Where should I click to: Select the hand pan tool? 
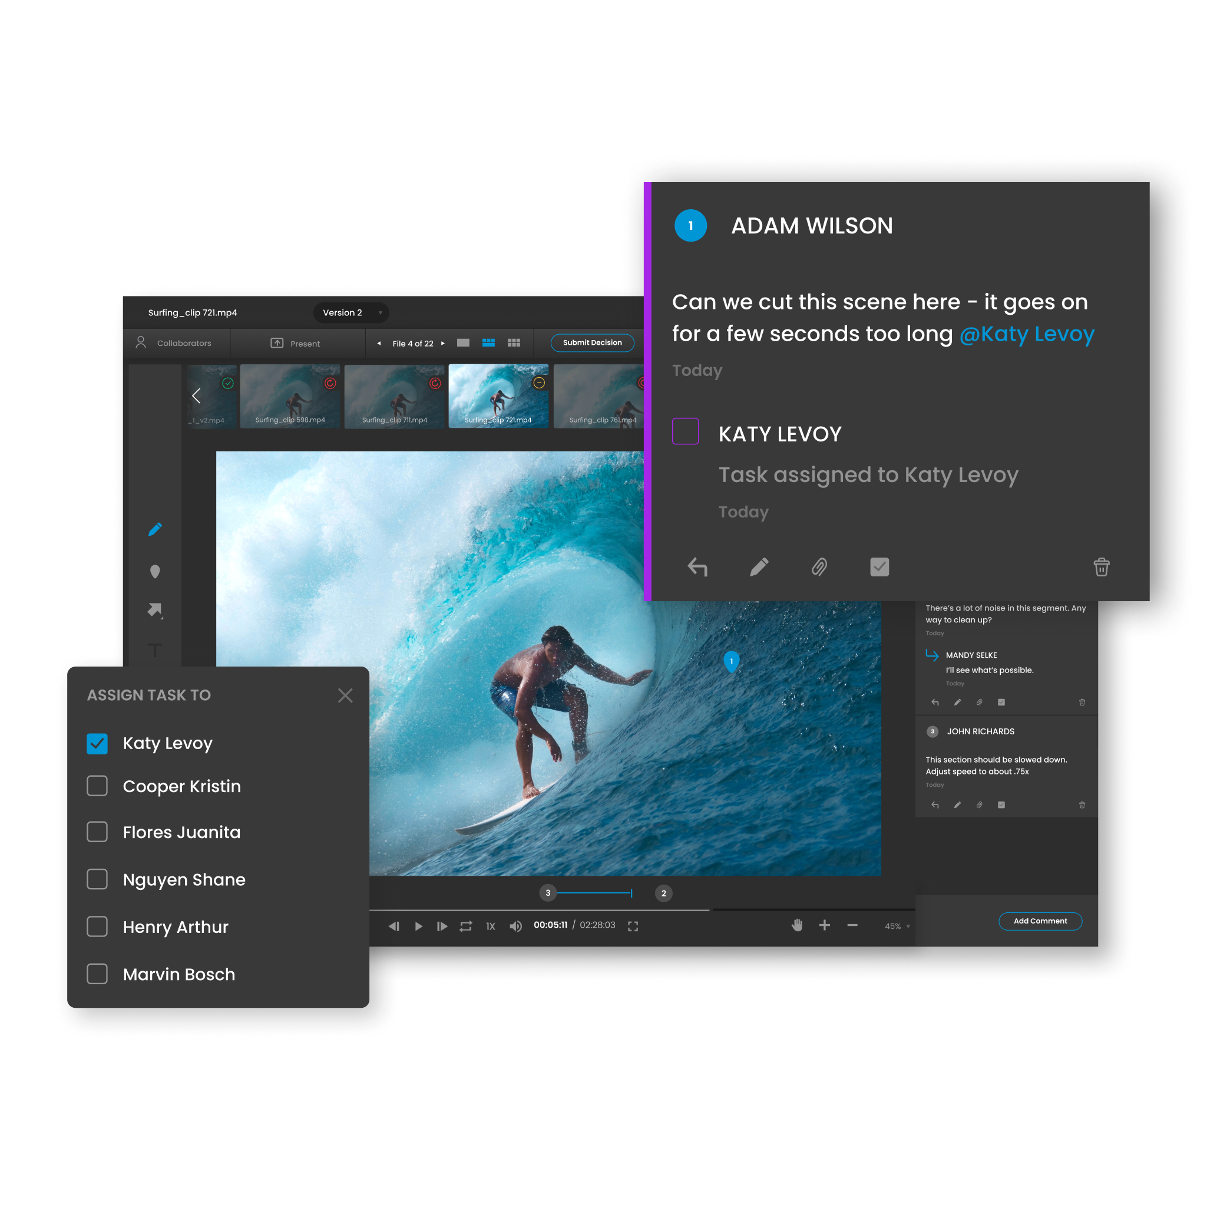796,925
